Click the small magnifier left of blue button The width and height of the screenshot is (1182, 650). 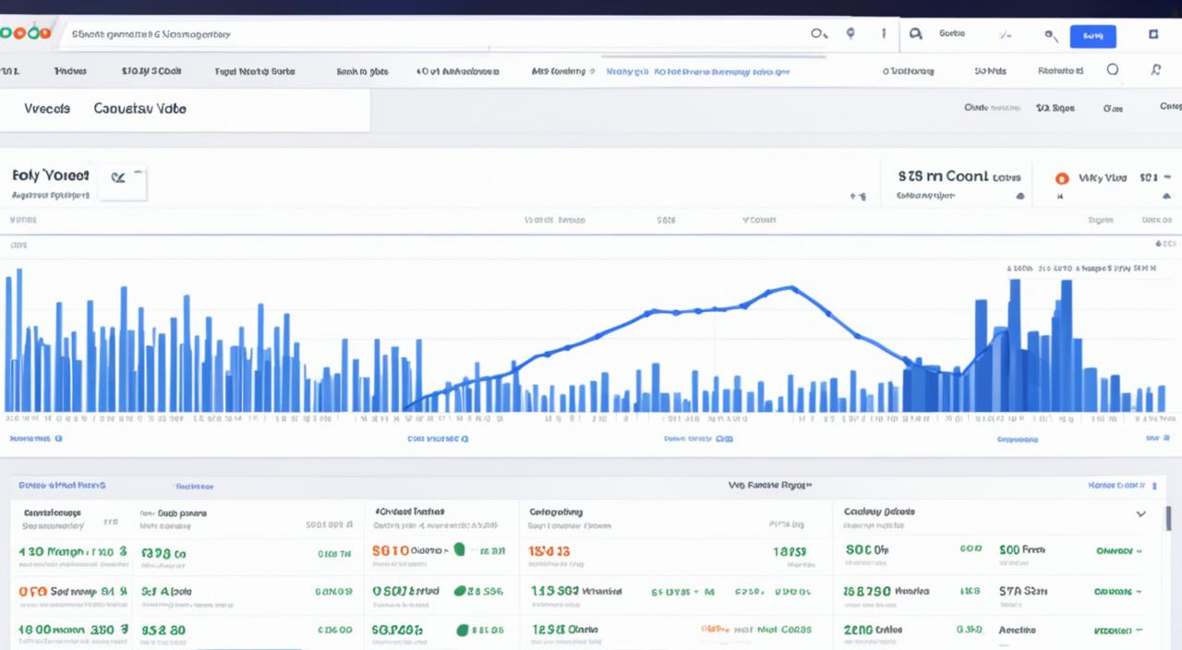tap(1050, 35)
